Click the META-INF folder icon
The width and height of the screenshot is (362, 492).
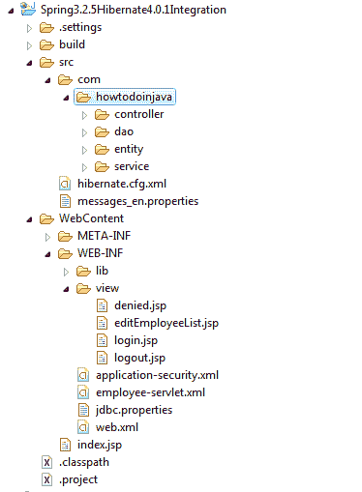tap(65, 237)
